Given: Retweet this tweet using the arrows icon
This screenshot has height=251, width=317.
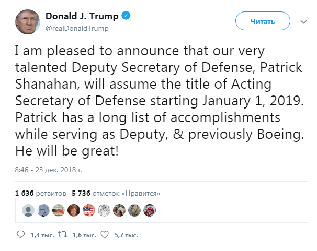Looking at the screenshot, I should tap(61, 235).
